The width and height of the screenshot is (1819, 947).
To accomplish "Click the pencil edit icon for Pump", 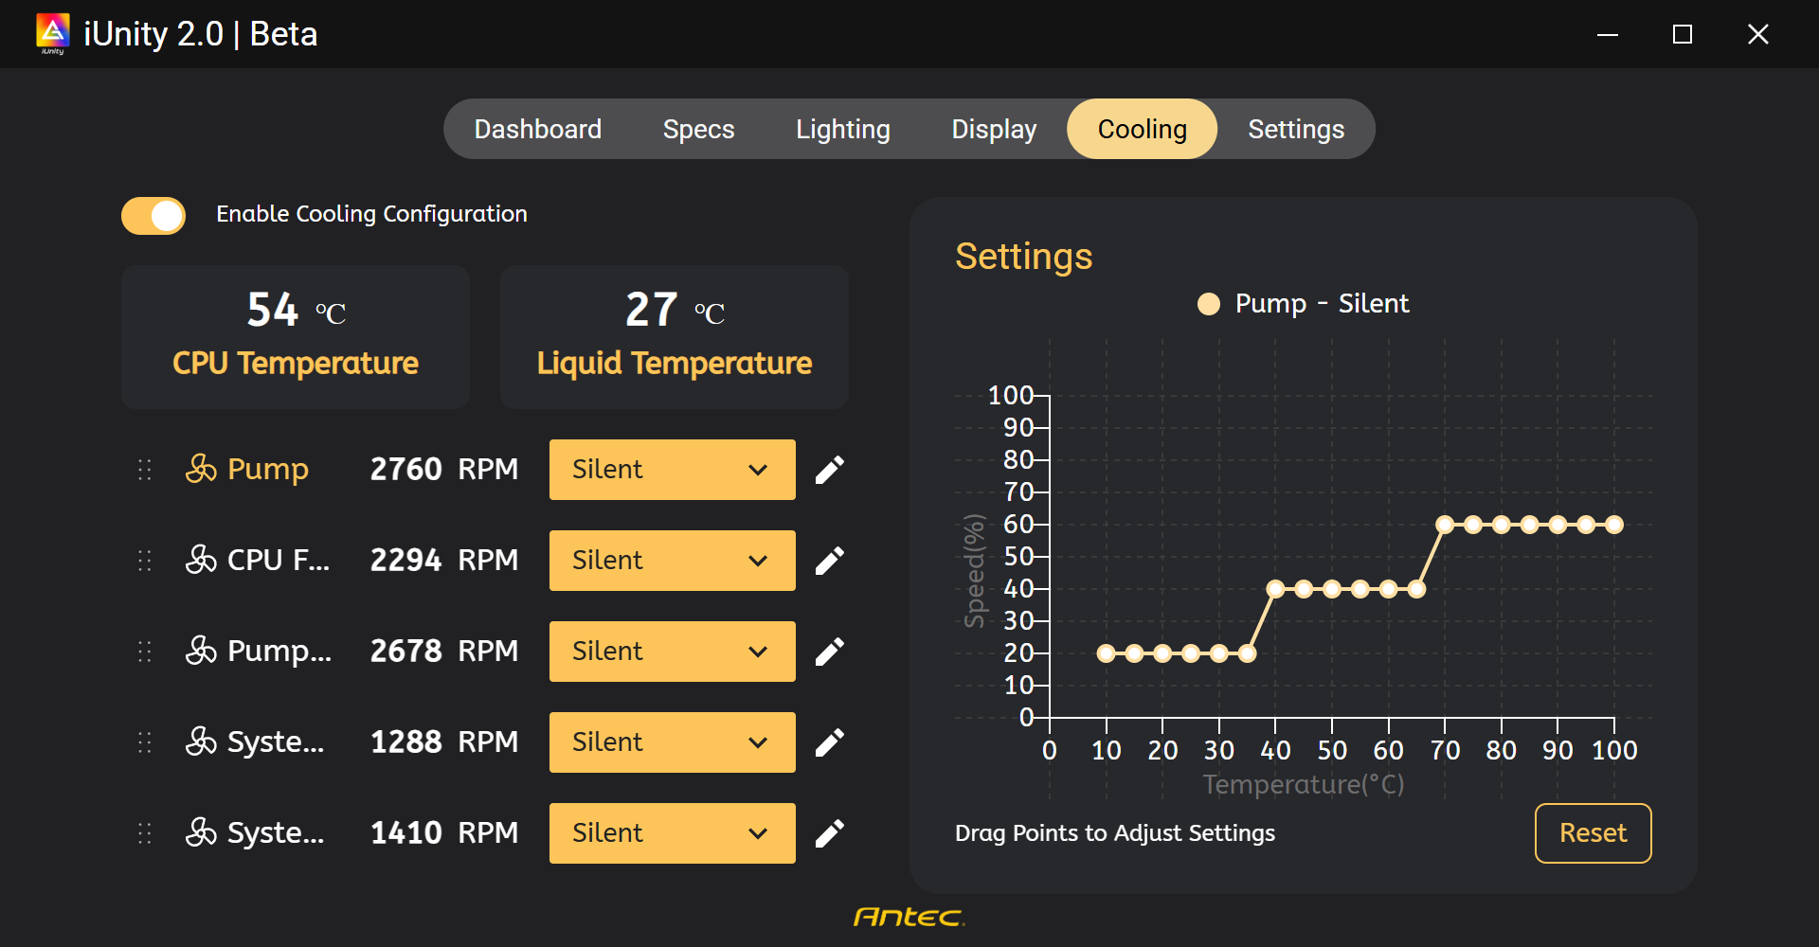I will (x=830, y=470).
